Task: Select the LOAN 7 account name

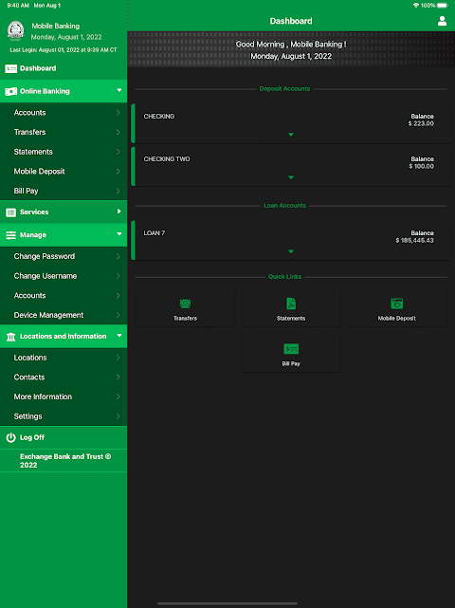Action: (155, 233)
